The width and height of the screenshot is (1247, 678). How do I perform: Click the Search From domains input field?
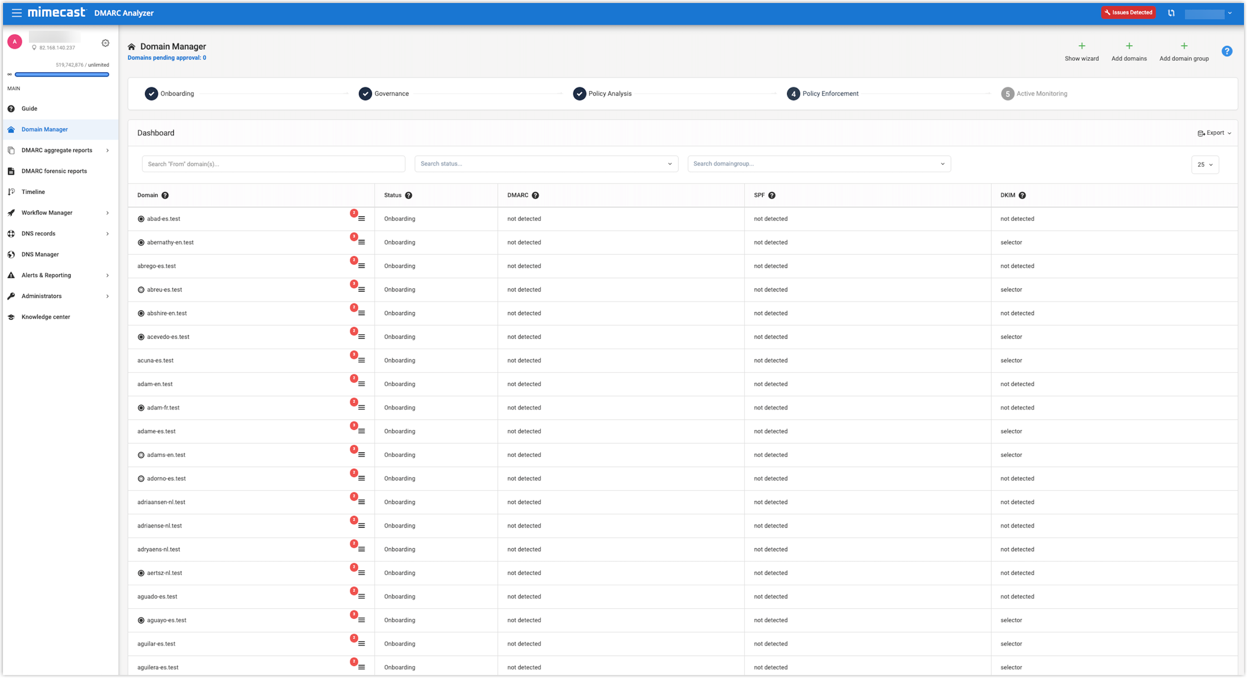click(273, 163)
